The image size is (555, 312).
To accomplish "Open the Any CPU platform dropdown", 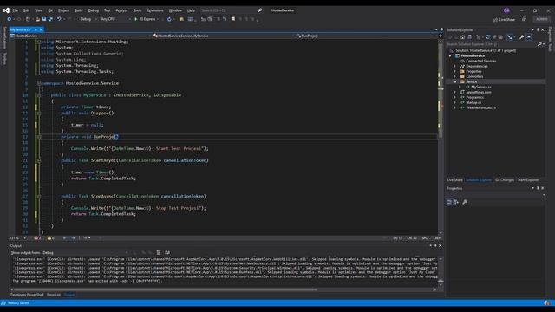I will [x=115, y=19].
